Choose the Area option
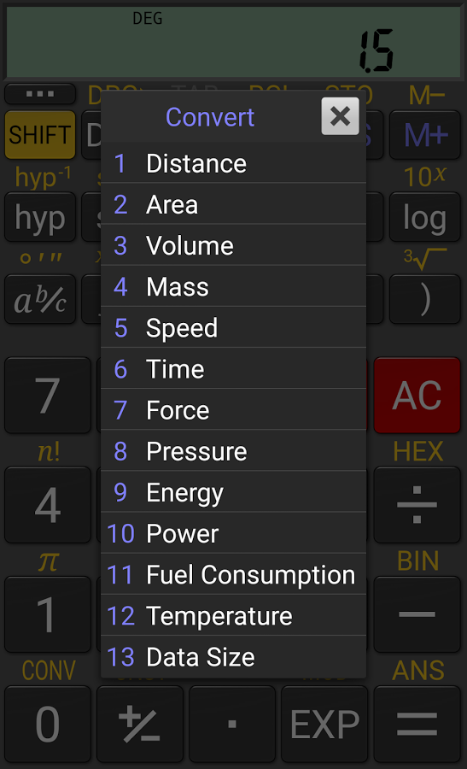 tap(233, 204)
